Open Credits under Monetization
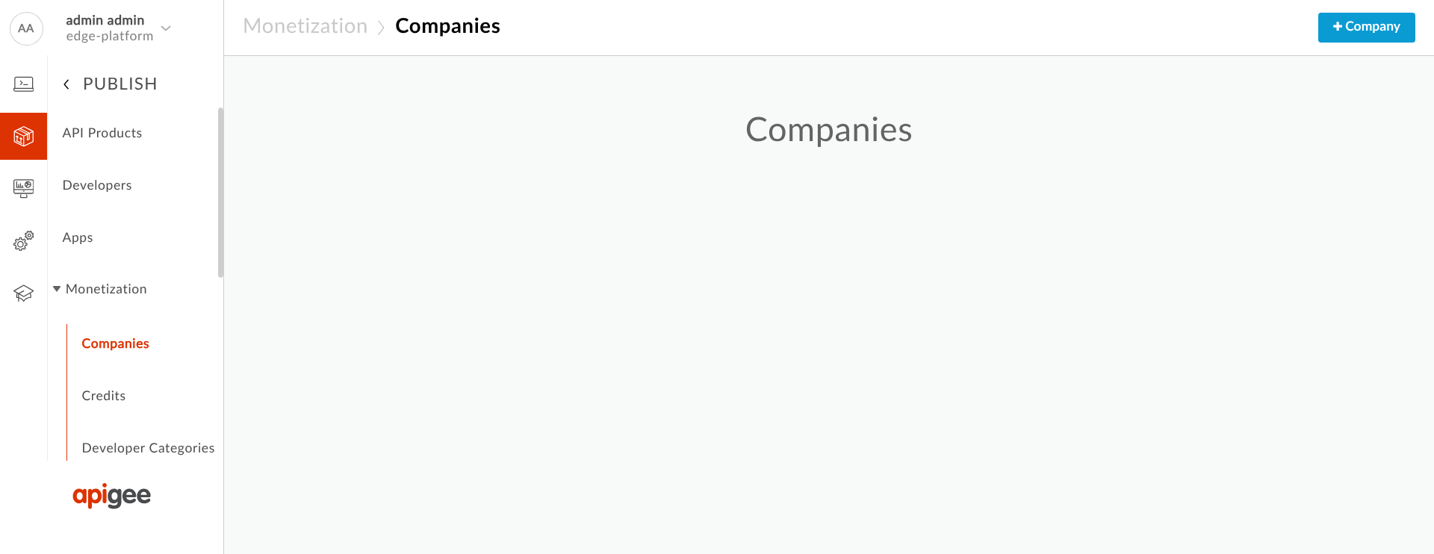This screenshot has width=1434, height=554. point(104,396)
